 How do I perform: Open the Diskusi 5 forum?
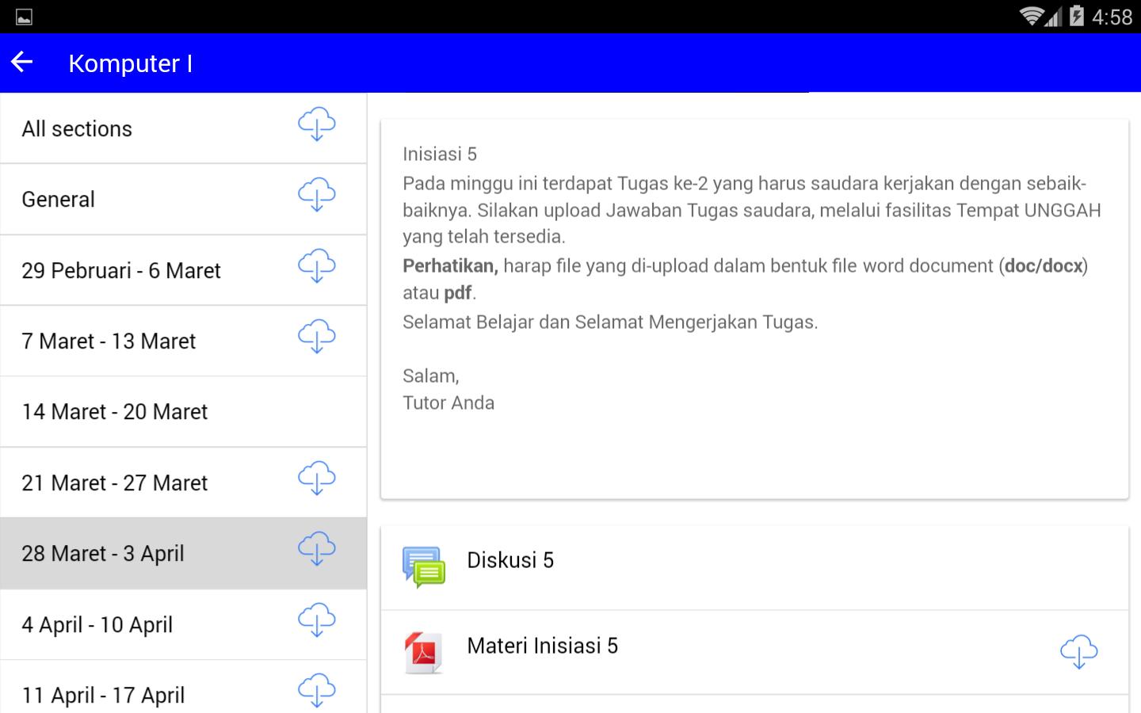[510, 561]
